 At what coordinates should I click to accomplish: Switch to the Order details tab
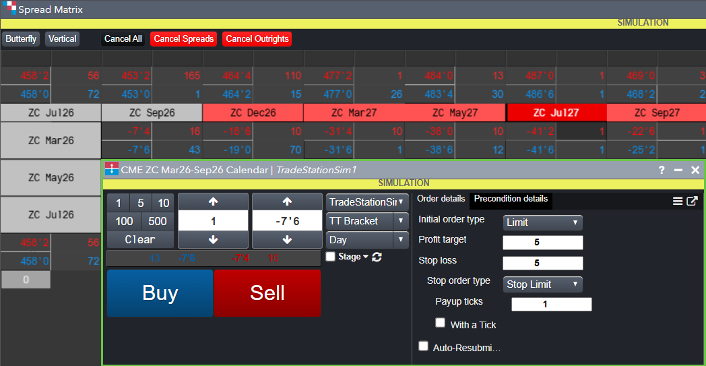[x=441, y=199]
